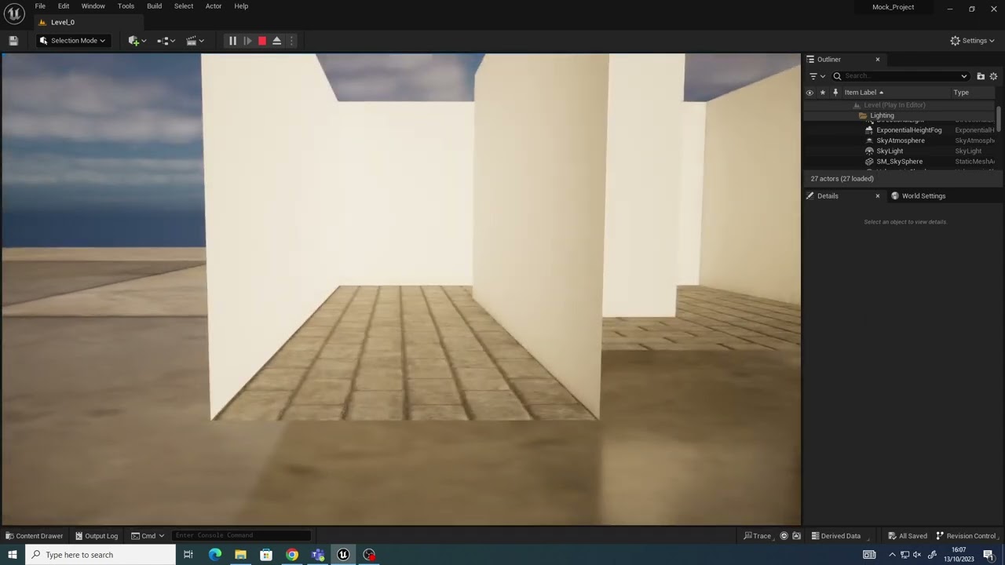The height and width of the screenshot is (565, 1005).
Task: Eject from the player controller
Action: coord(277,41)
